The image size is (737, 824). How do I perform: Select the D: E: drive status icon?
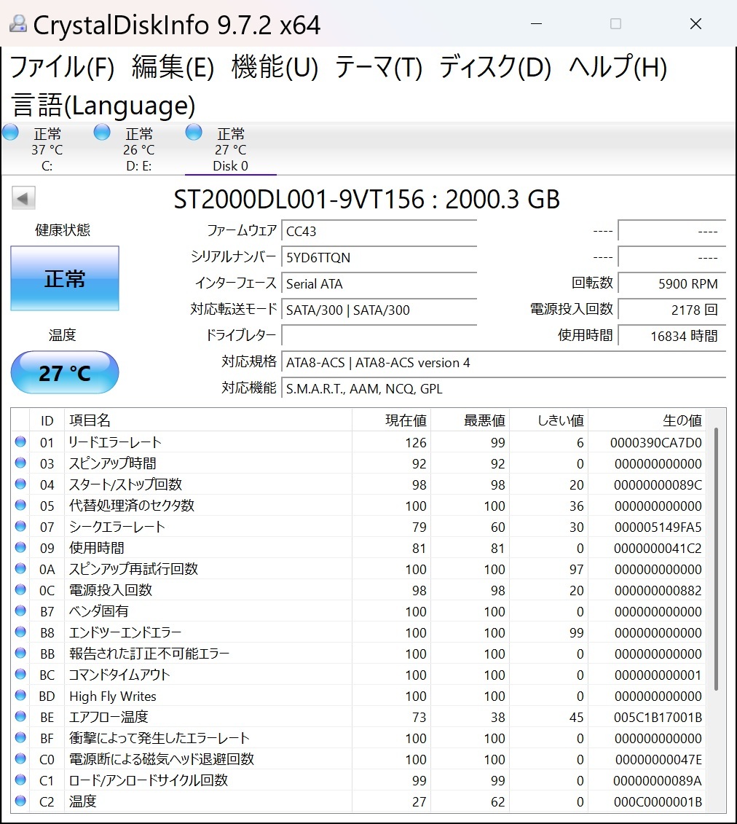(102, 132)
